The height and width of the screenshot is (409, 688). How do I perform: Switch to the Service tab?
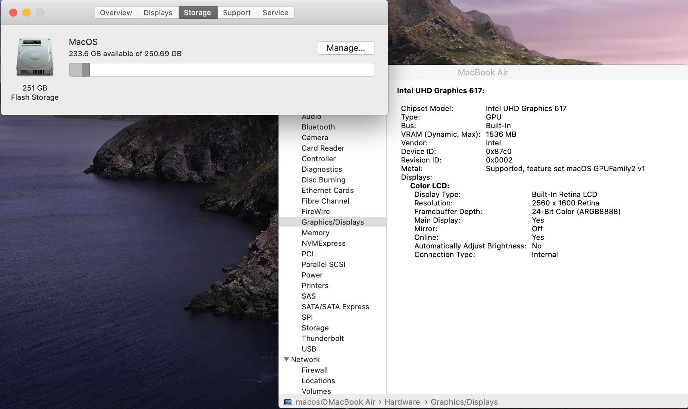pos(275,13)
